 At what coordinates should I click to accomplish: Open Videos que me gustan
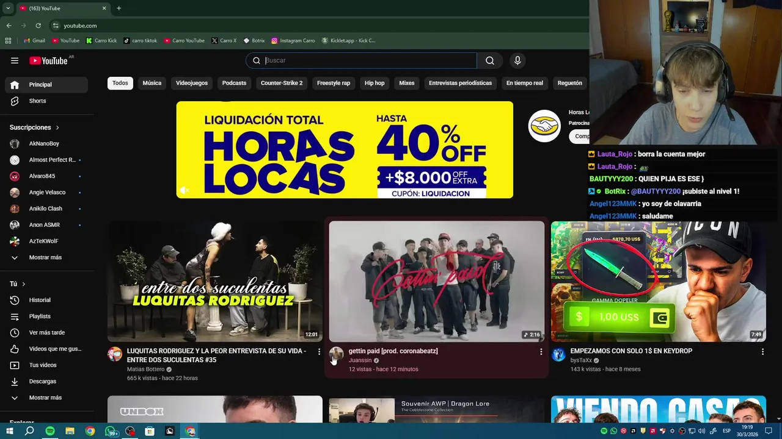pos(46,349)
